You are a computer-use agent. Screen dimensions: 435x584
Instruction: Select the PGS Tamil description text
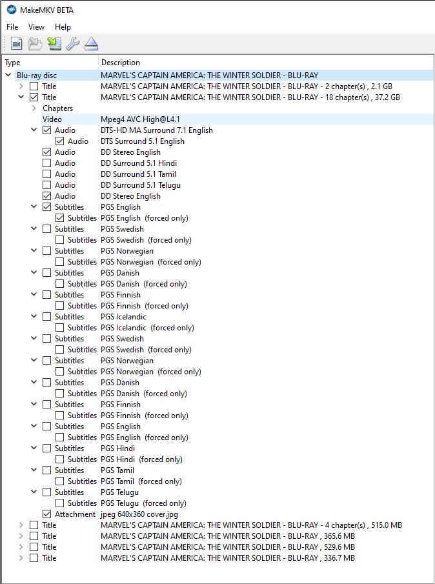[117, 470]
